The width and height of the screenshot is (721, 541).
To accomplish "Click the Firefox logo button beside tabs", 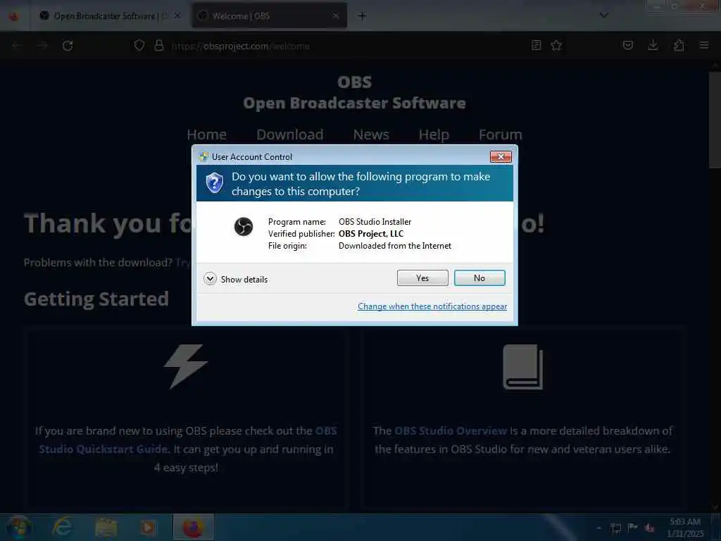I will (x=14, y=16).
